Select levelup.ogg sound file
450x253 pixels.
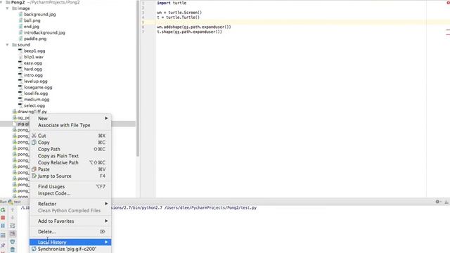[x=36, y=82]
